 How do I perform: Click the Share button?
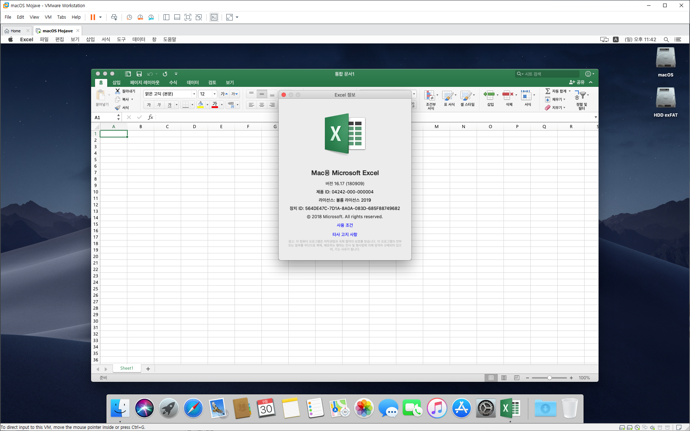(577, 83)
